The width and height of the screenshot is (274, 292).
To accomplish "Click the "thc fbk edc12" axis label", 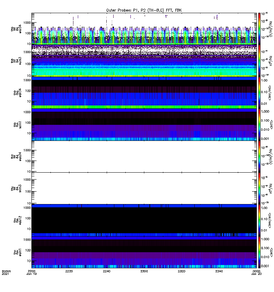I will pyautogui.click(x=18, y=220).
